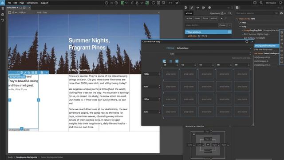Open the LG device size dropdown
The image size is (284, 160).
point(12,12)
